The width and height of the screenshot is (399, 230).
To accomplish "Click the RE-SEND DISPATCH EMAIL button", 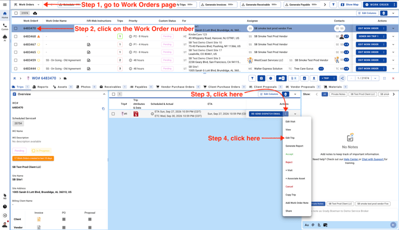I will coord(266,114).
